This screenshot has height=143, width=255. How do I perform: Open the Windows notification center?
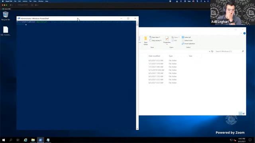point(250,140)
